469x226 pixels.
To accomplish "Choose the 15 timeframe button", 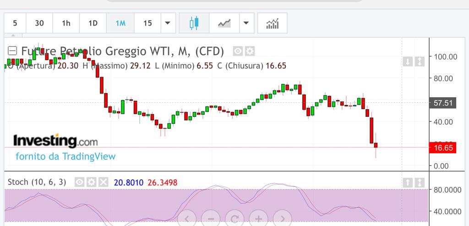I will [x=147, y=23].
